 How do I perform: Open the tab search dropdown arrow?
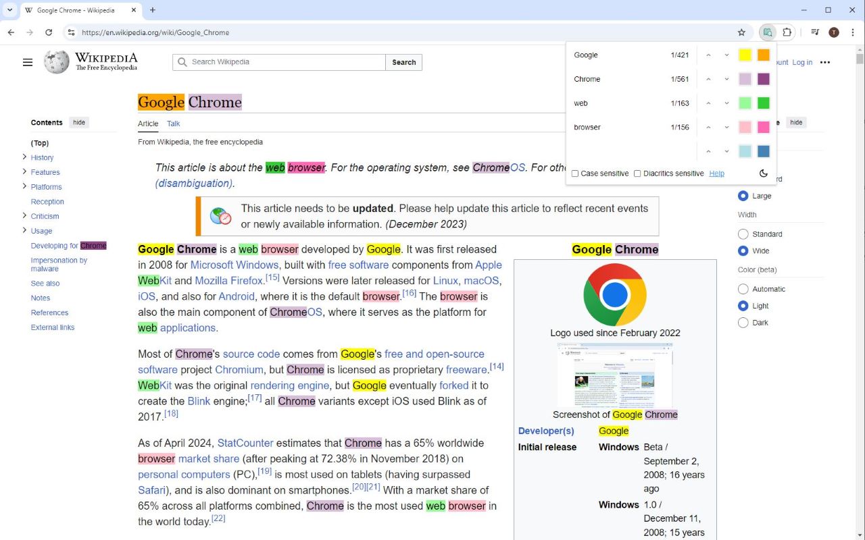[x=9, y=10]
